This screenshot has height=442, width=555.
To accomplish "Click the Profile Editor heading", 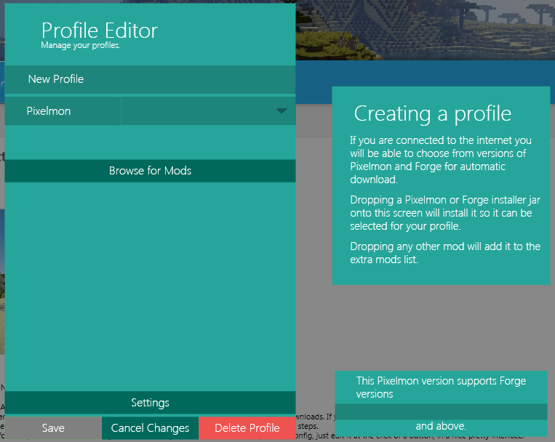I will pos(100,31).
